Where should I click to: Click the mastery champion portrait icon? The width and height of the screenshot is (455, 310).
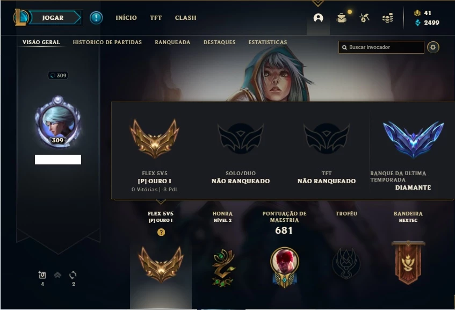tap(284, 267)
